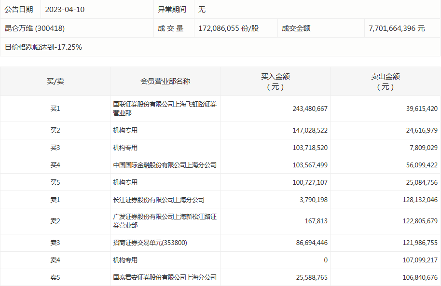This screenshot has height=286, width=441.
Task: Select turnover amount 7,701,664,396 元
Action: tap(397, 28)
